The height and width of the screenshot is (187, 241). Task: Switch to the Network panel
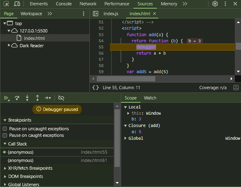pos(88,4)
